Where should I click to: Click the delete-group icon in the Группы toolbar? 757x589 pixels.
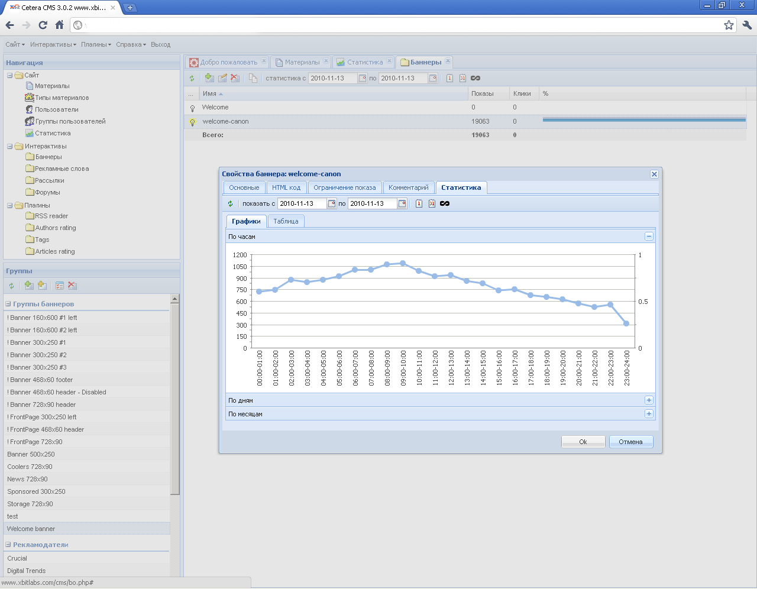coord(72,286)
